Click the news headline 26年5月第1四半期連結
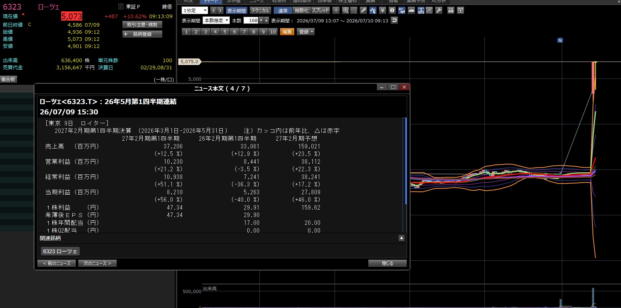 coord(140,102)
